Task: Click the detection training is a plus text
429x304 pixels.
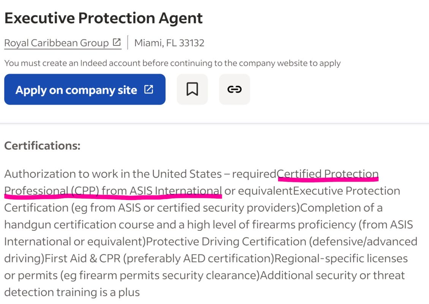Action: point(72,292)
